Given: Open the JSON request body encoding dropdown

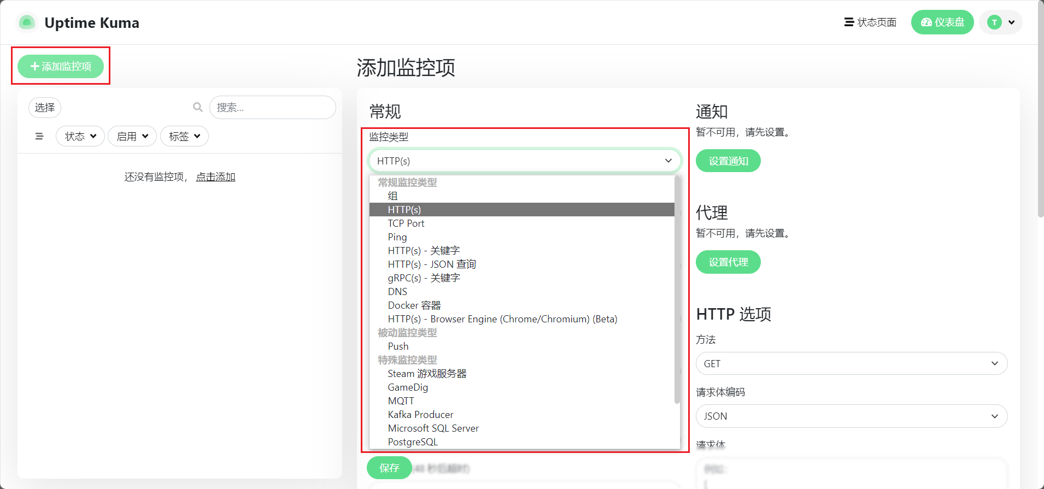Looking at the screenshot, I should (x=851, y=416).
